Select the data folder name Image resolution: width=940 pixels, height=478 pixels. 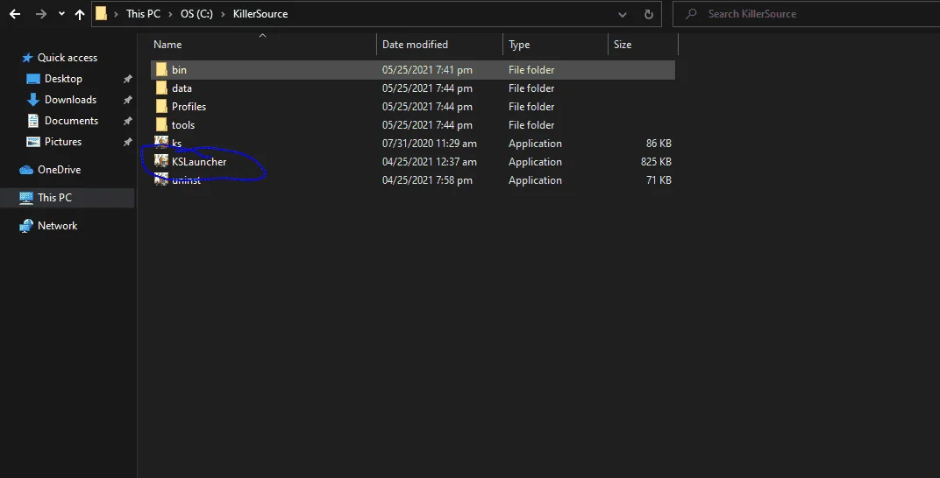click(x=182, y=88)
